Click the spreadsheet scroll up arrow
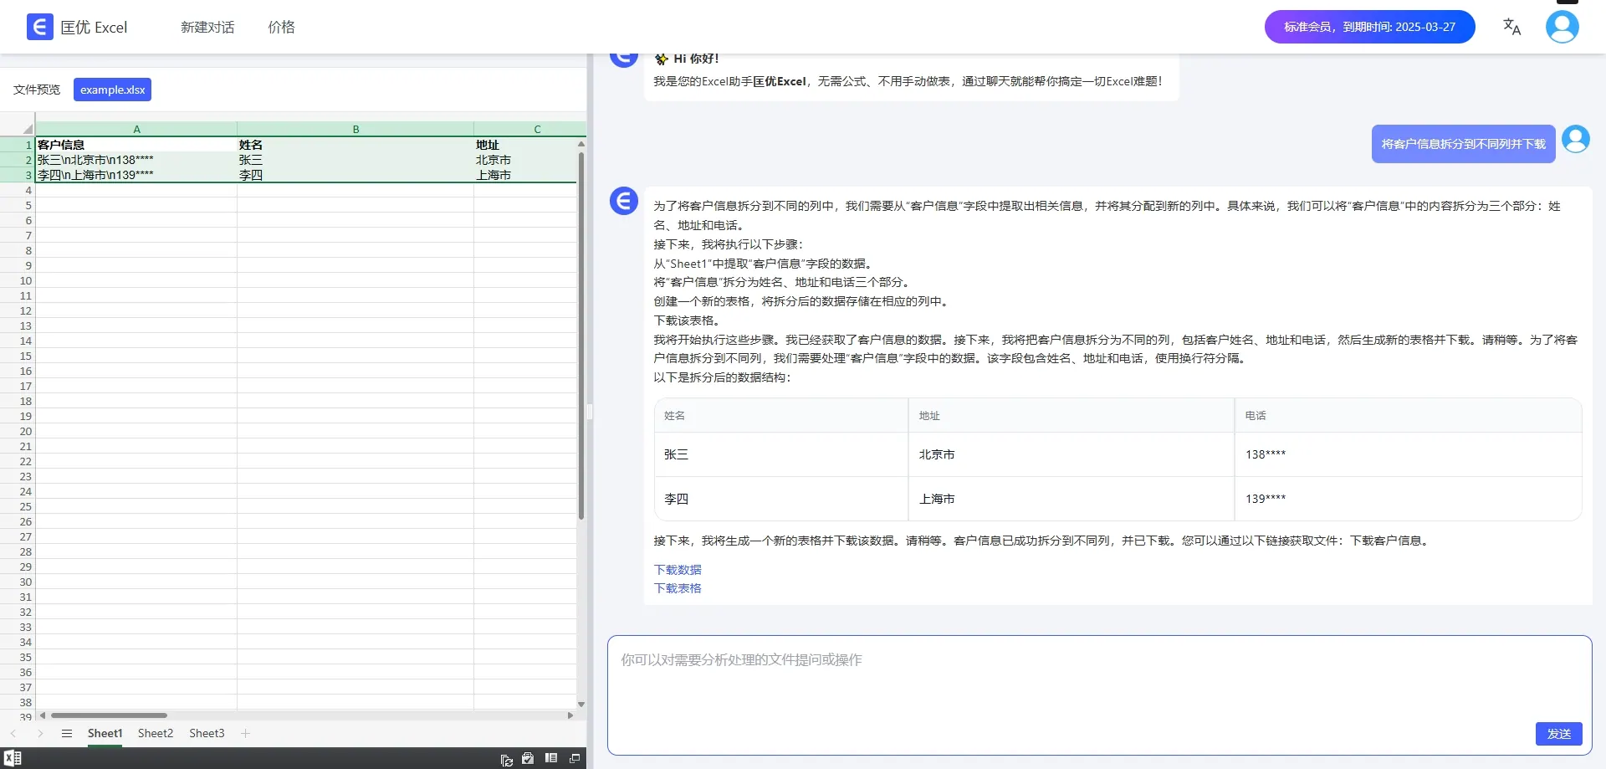Viewport: 1606px width, 769px height. (x=581, y=144)
